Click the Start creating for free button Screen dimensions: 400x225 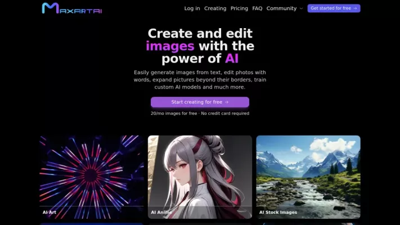[x=200, y=102]
